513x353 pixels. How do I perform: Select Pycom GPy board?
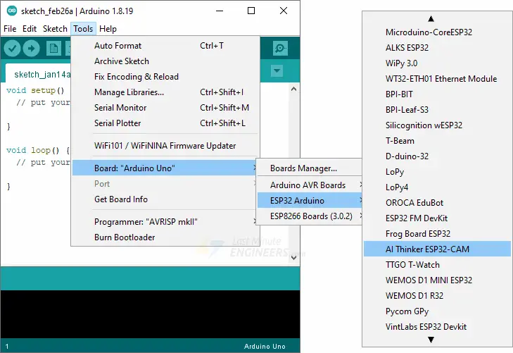click(x=437, y=311)
